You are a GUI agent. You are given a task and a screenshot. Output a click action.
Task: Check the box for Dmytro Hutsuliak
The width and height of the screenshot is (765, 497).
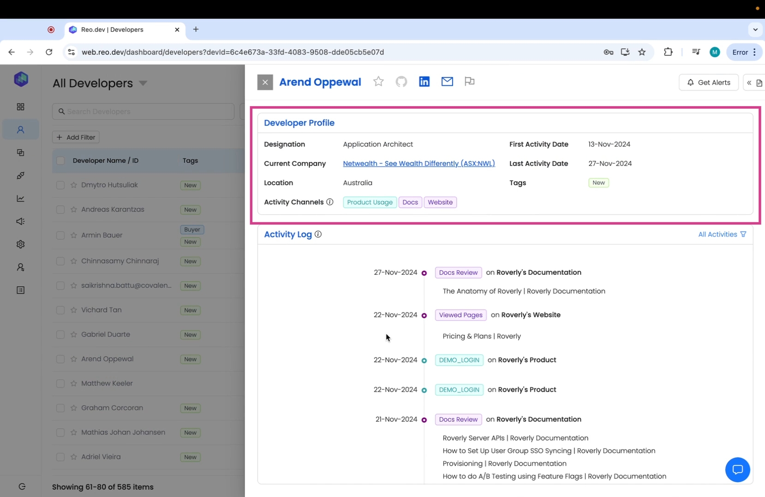tap(60, 185)
